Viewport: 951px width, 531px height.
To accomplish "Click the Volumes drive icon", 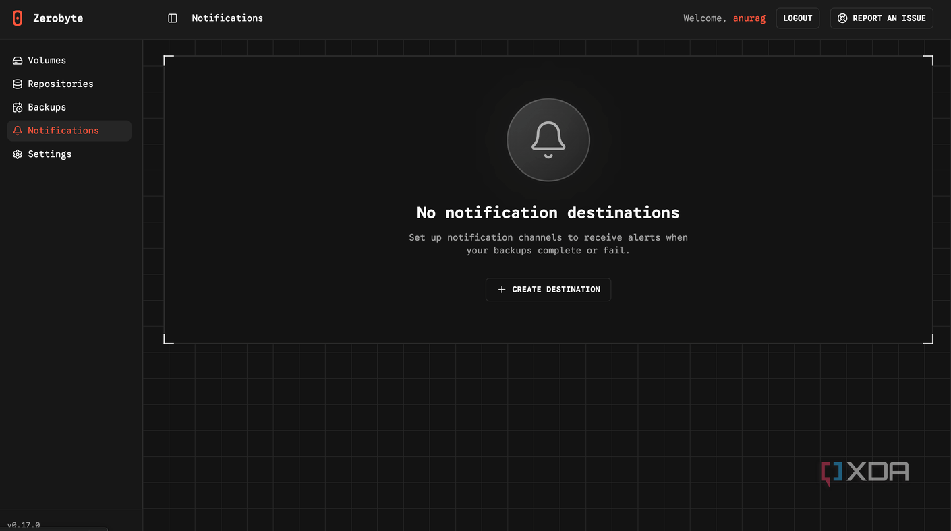I will coord(18,61).
